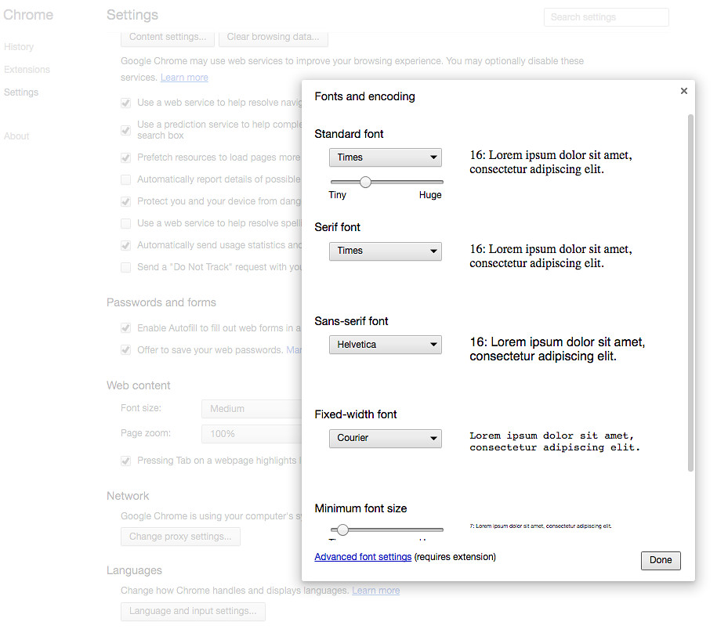Image resolution: width=728 pixels, height=629 pixels.
Task: Enable Automatically report details checkbox
Action: pyautogui.click(x=126, y=179)
